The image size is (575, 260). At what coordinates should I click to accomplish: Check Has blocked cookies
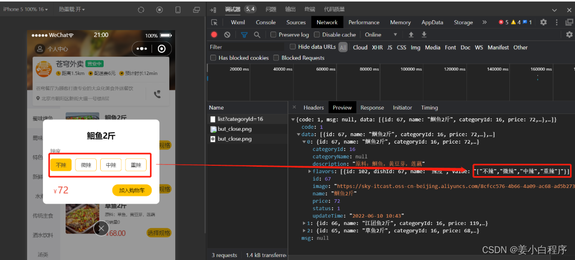click(213, 58)
